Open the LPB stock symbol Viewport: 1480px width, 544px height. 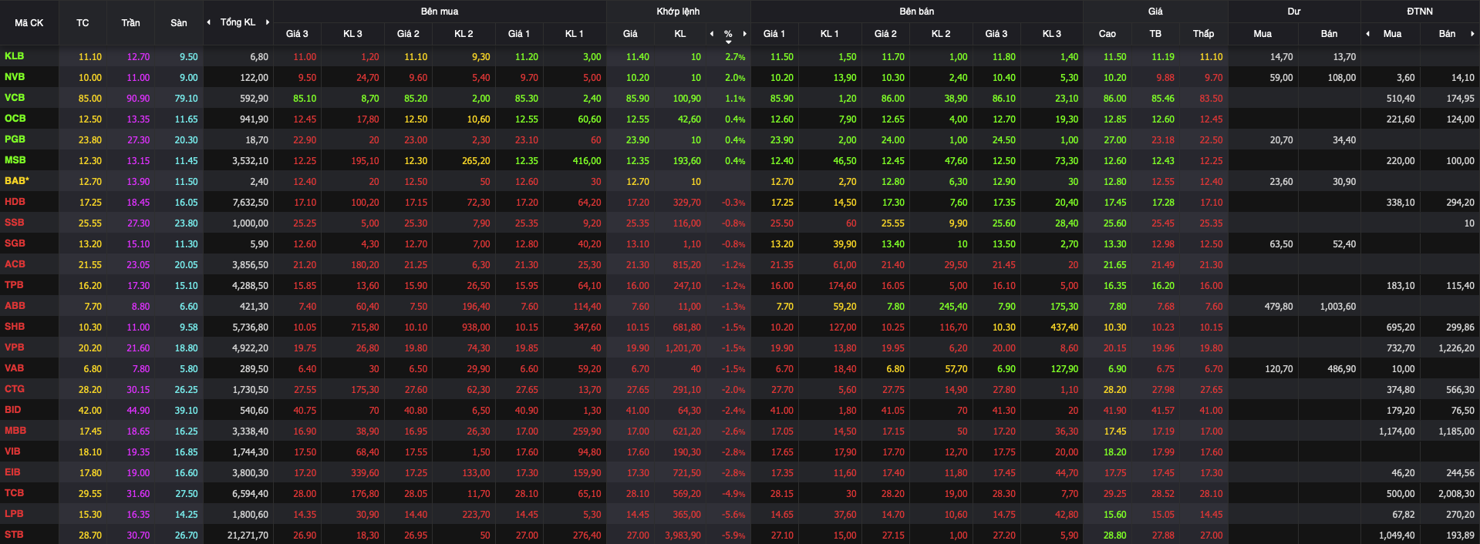[14, 514]
